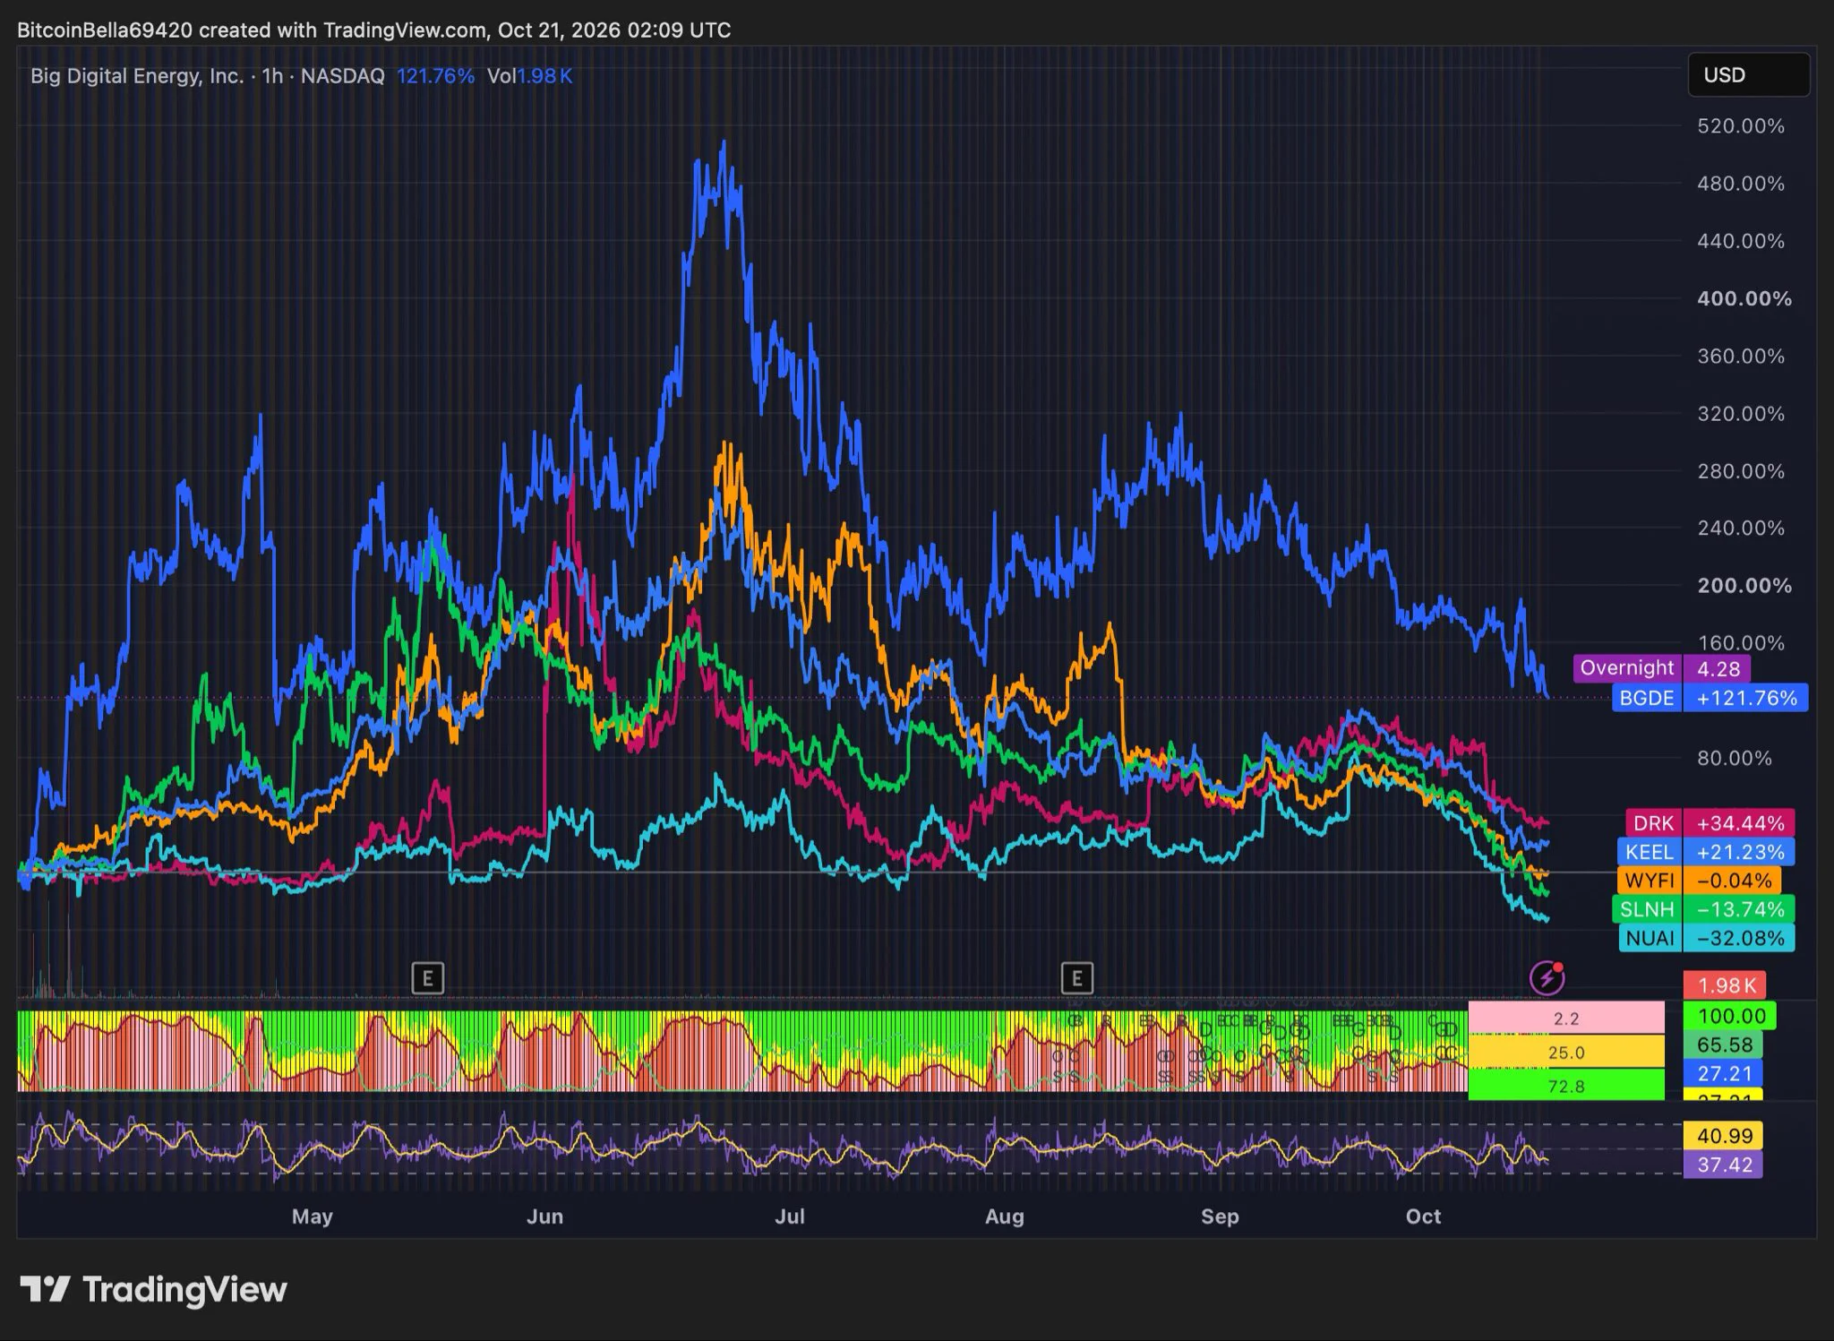The height and width of the screenshot is (1341, 1834).
Task: Click the NUAI −32.08% teal label
Action: click(x=1706, y=938)
